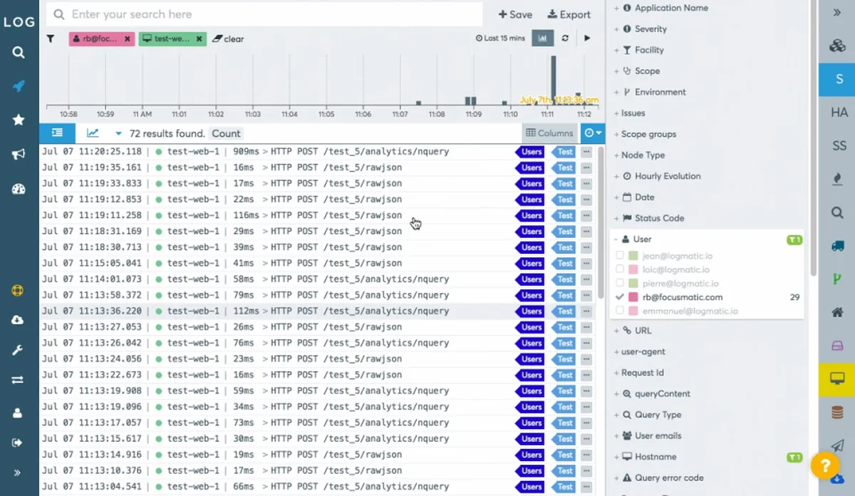Click the Export button
The image size is (855, 496).
point(569,14)
